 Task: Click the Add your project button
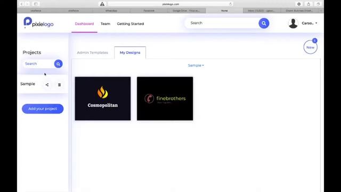click(x=43, y=109)
